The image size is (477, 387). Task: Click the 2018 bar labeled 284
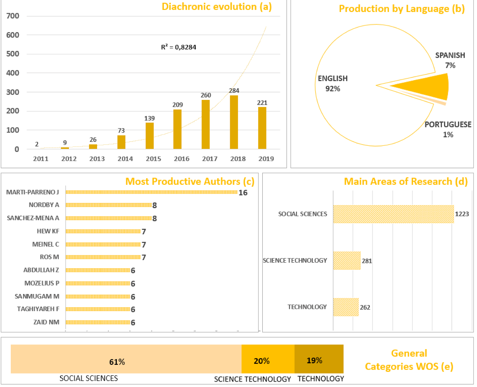click(x=234, y=122)
